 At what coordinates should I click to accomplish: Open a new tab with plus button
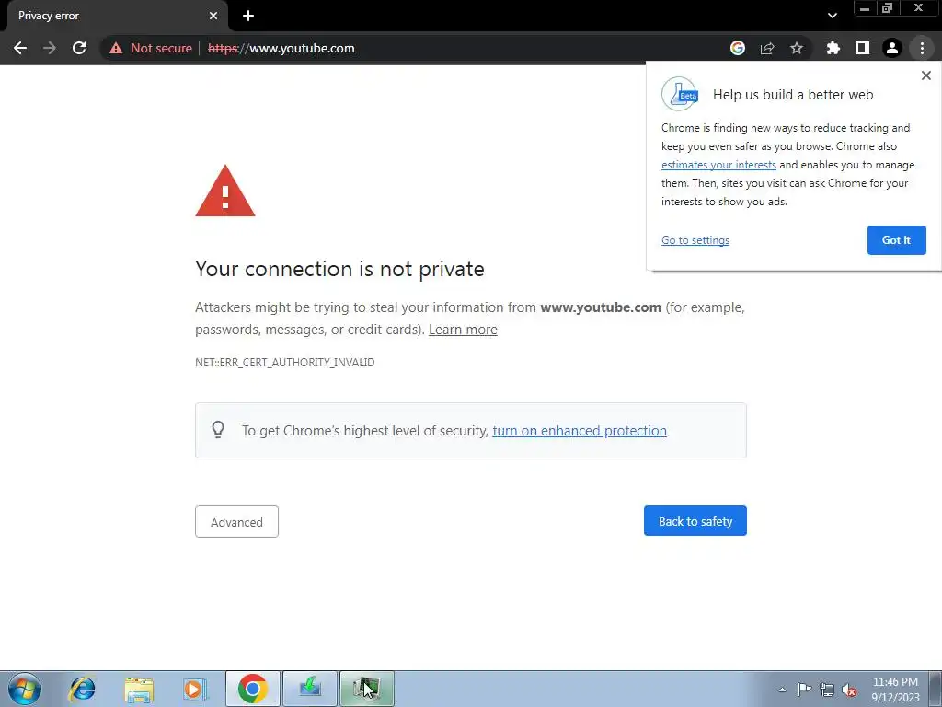(x=248, y=16)
